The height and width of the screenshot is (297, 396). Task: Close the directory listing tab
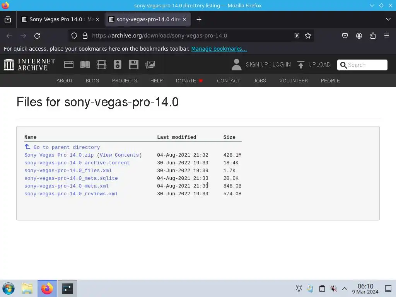click(184, 19)
